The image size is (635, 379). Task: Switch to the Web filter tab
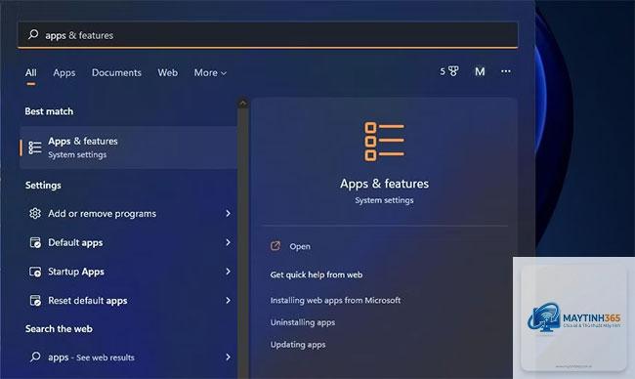[168, 73]
